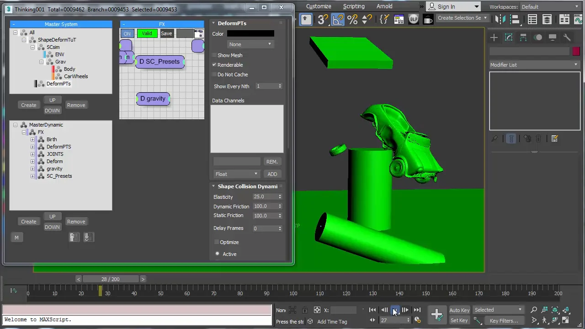Open the Configure Modifier Sets icon
The height and width of the screenshot is (329, 585).
coord(554,138)
